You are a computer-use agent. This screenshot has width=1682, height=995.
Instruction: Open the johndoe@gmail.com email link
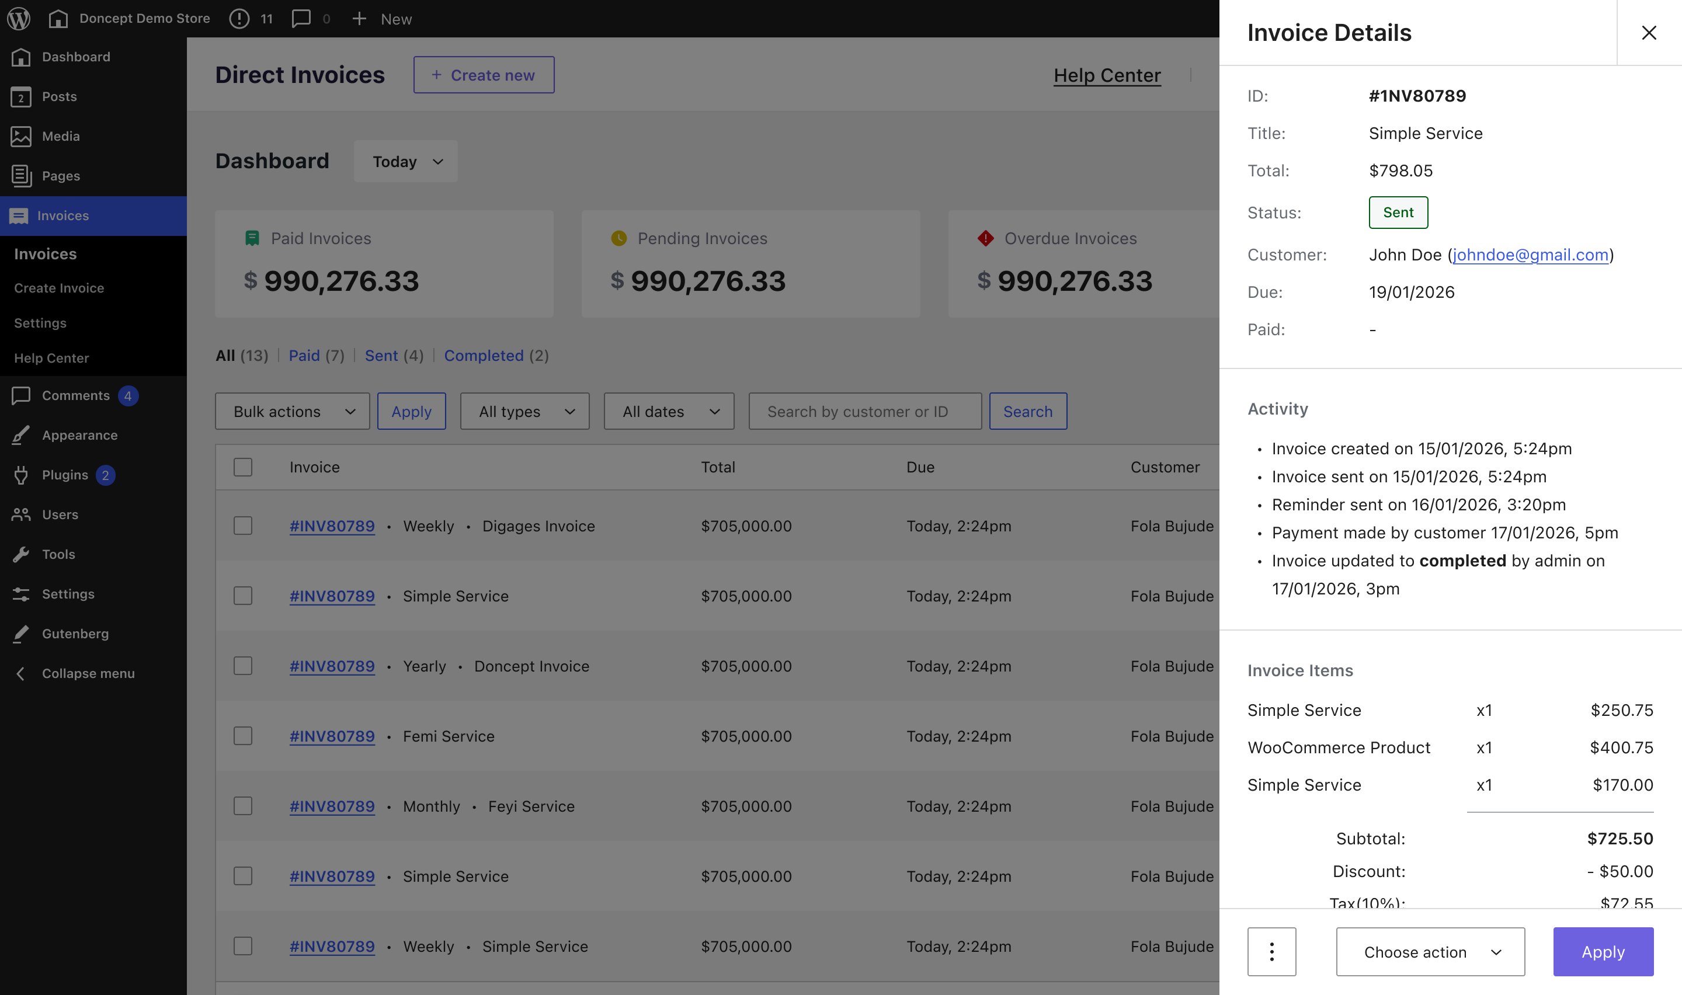(1531, 255)
